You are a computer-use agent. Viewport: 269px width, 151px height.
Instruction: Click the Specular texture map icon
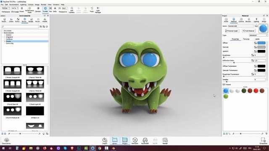click(x=256, y=47)
